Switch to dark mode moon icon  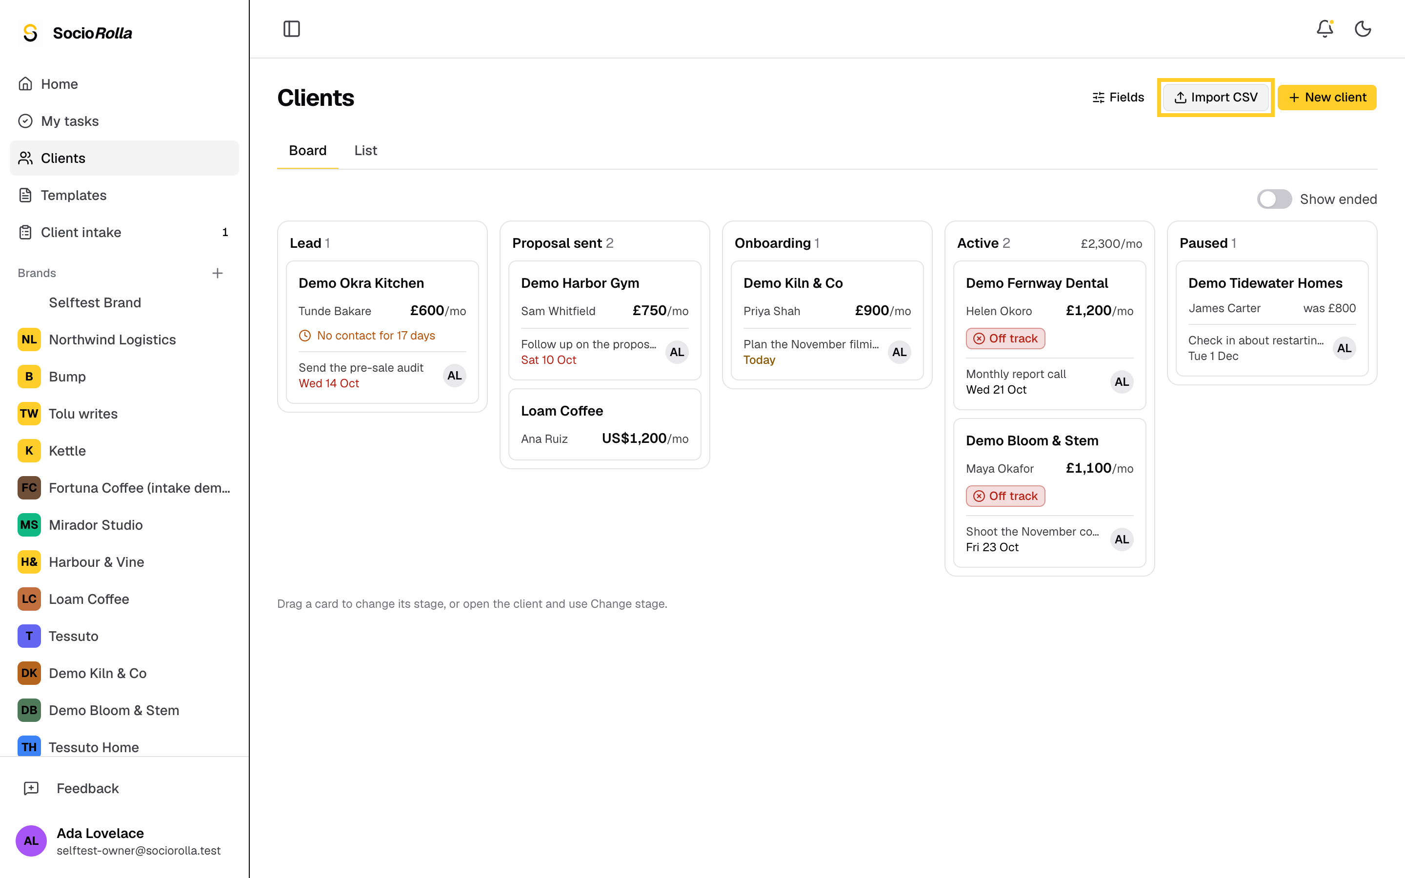pos(1363,28)
